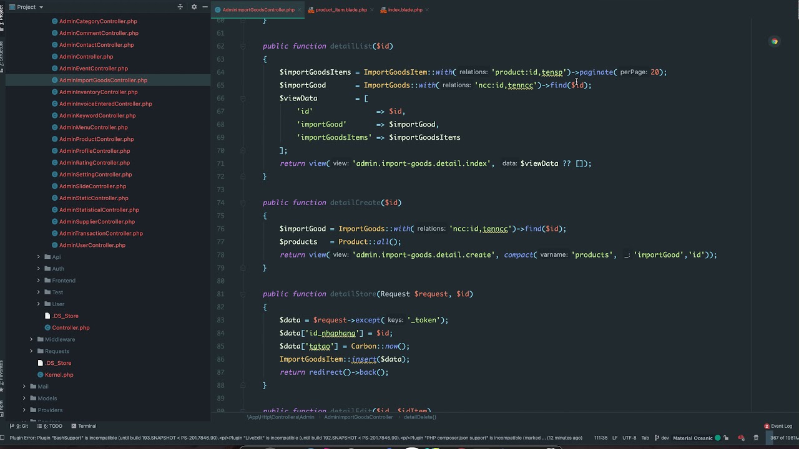Expand the Requests folder
The height and width of the screenshot is (449, 799).
click(x=31, y=351)
